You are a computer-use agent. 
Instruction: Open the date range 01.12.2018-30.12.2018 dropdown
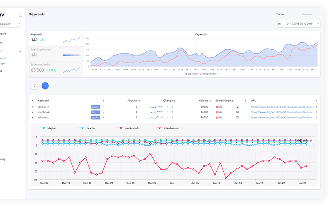[x=298, y=24]
